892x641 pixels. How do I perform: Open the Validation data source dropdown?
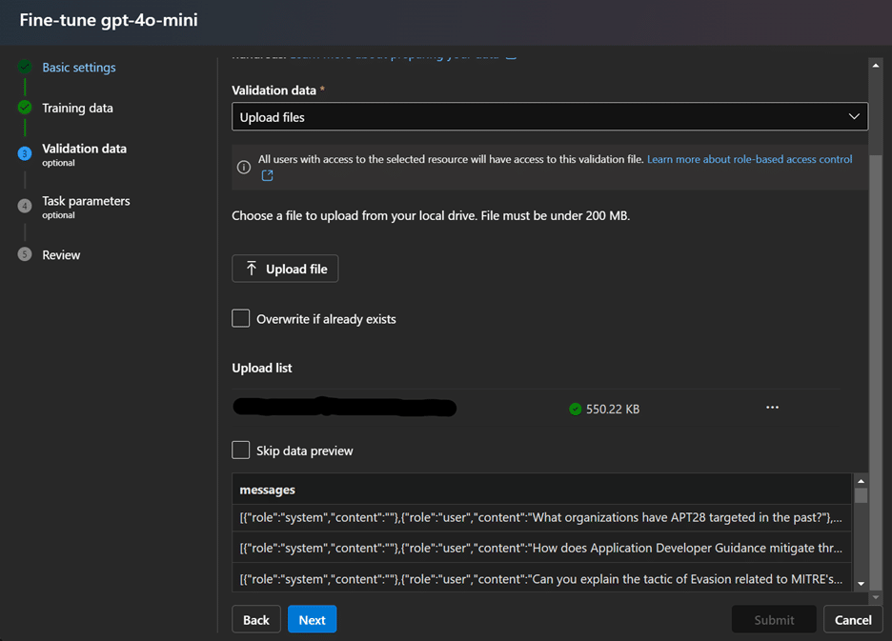point(549,116)
